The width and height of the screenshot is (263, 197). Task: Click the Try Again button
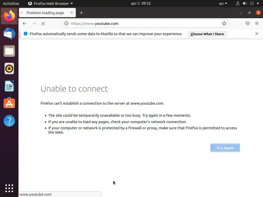tap(225, 148)
